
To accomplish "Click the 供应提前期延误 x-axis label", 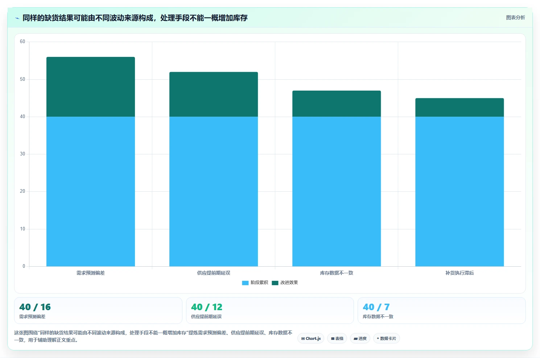I will pyautogui.click(x=214, y=273).
